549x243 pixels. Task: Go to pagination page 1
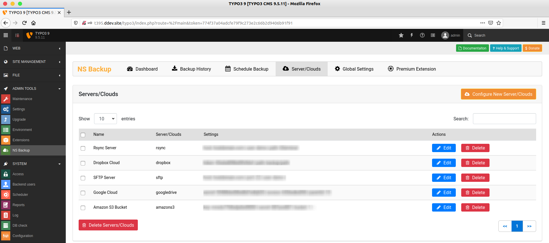517,226
